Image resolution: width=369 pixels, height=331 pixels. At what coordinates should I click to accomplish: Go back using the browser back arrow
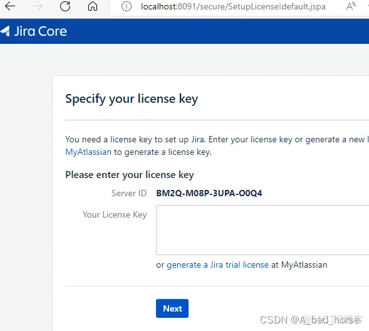tap(10, 6)
